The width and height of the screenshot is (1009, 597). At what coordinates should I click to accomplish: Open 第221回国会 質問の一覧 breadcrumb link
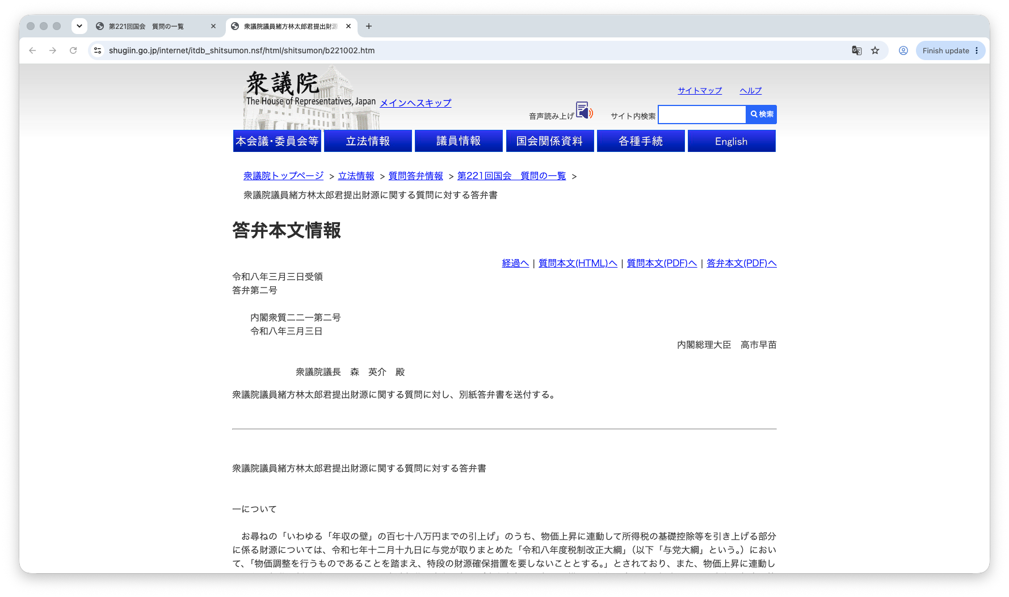511,176
